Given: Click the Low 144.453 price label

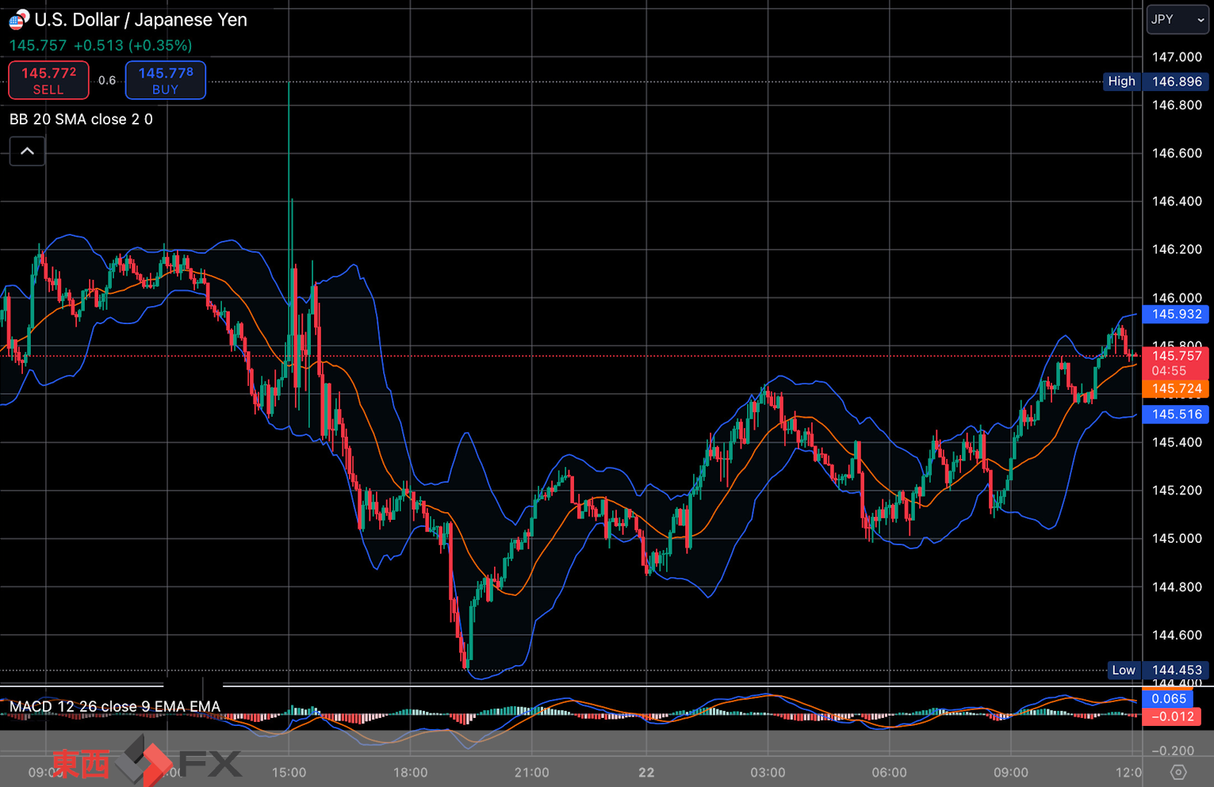Looking at the screenshot, I should pos(1158,670).
